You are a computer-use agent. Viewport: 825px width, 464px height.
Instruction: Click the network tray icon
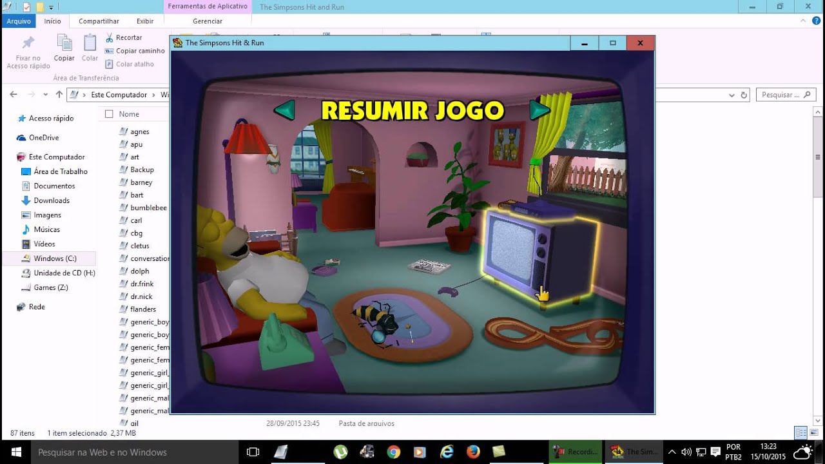point(701,452)
